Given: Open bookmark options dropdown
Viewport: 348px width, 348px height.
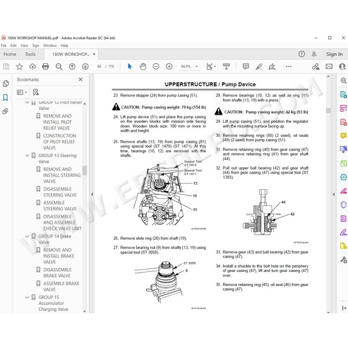Looking at the screenshot, I should point(22,92).
